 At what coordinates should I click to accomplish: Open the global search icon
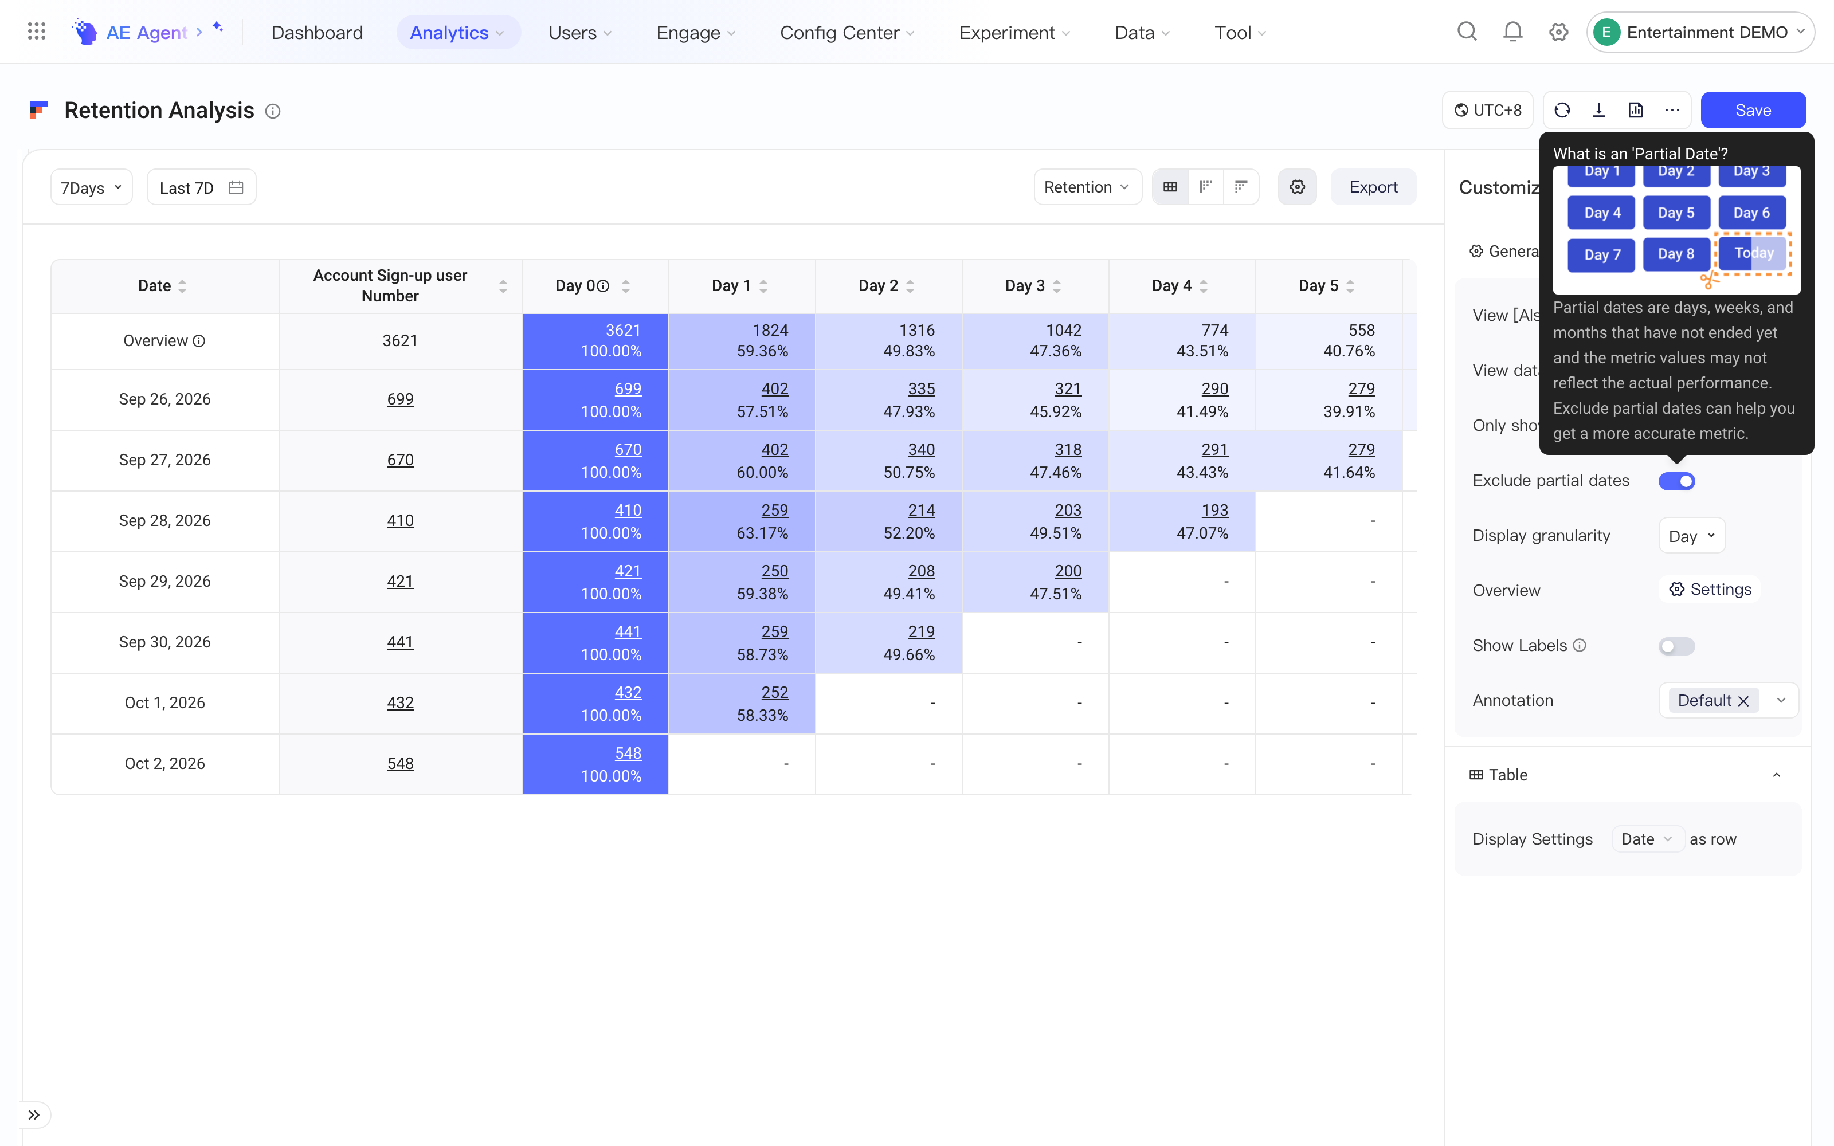pos(1467,32)
